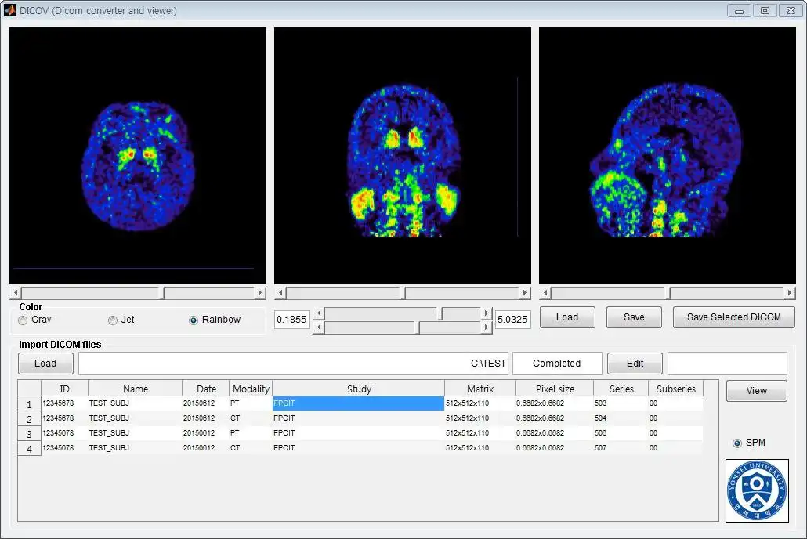Click the Series cell 503

(621, 403)
